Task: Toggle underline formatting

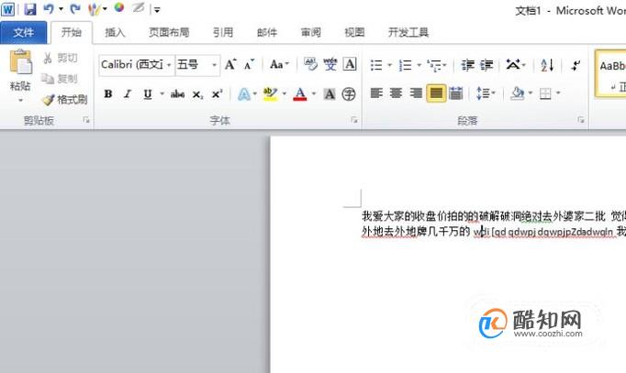Action: click(148, 94)
